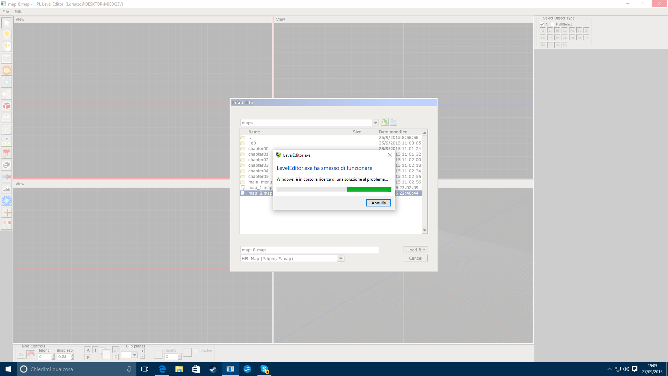This screenshot has height=376, width=668.
Task: Select the FLARE billboard tool
Action: (x=7, y=70)
